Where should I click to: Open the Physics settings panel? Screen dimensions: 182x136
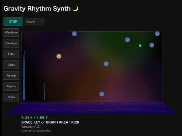11,87
